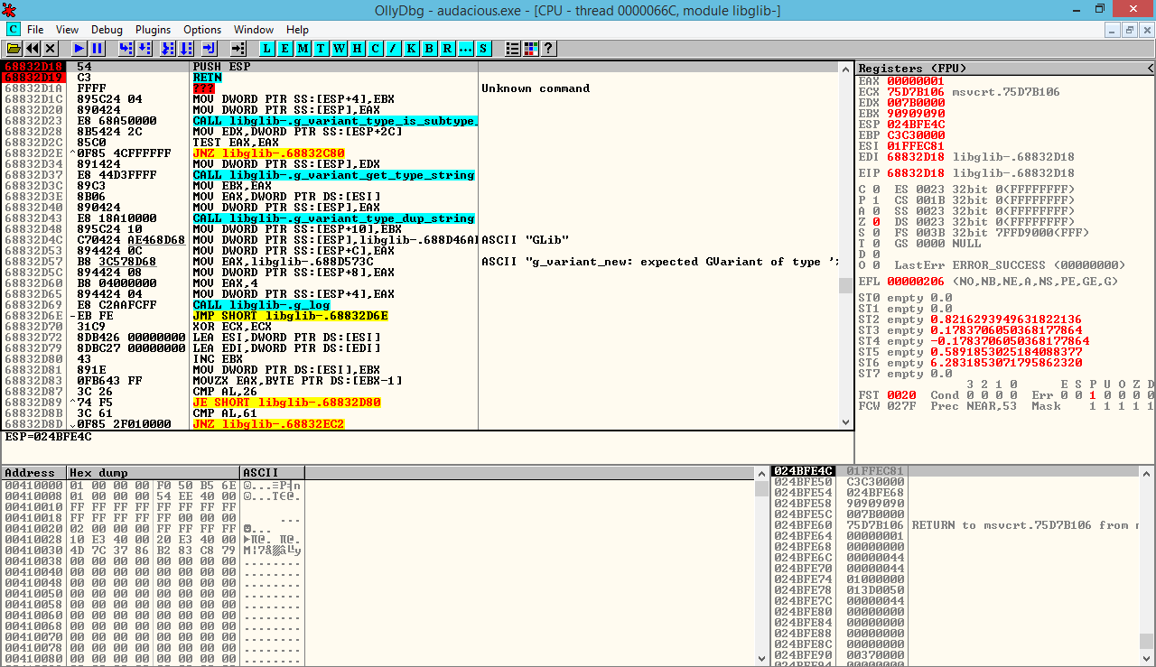Screen dimensions: 1156x667
Task: Click the Open file toolbar icon
Action: [14, 48]
